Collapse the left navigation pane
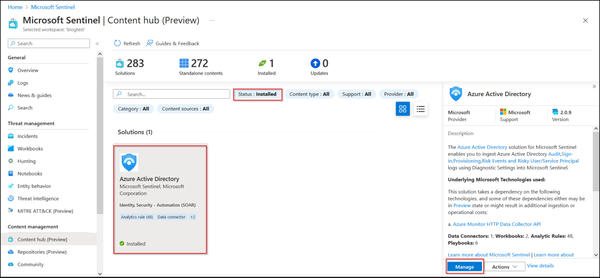Image resolution: width=600 pixels, height=278 pixels. tap(97, 44)
